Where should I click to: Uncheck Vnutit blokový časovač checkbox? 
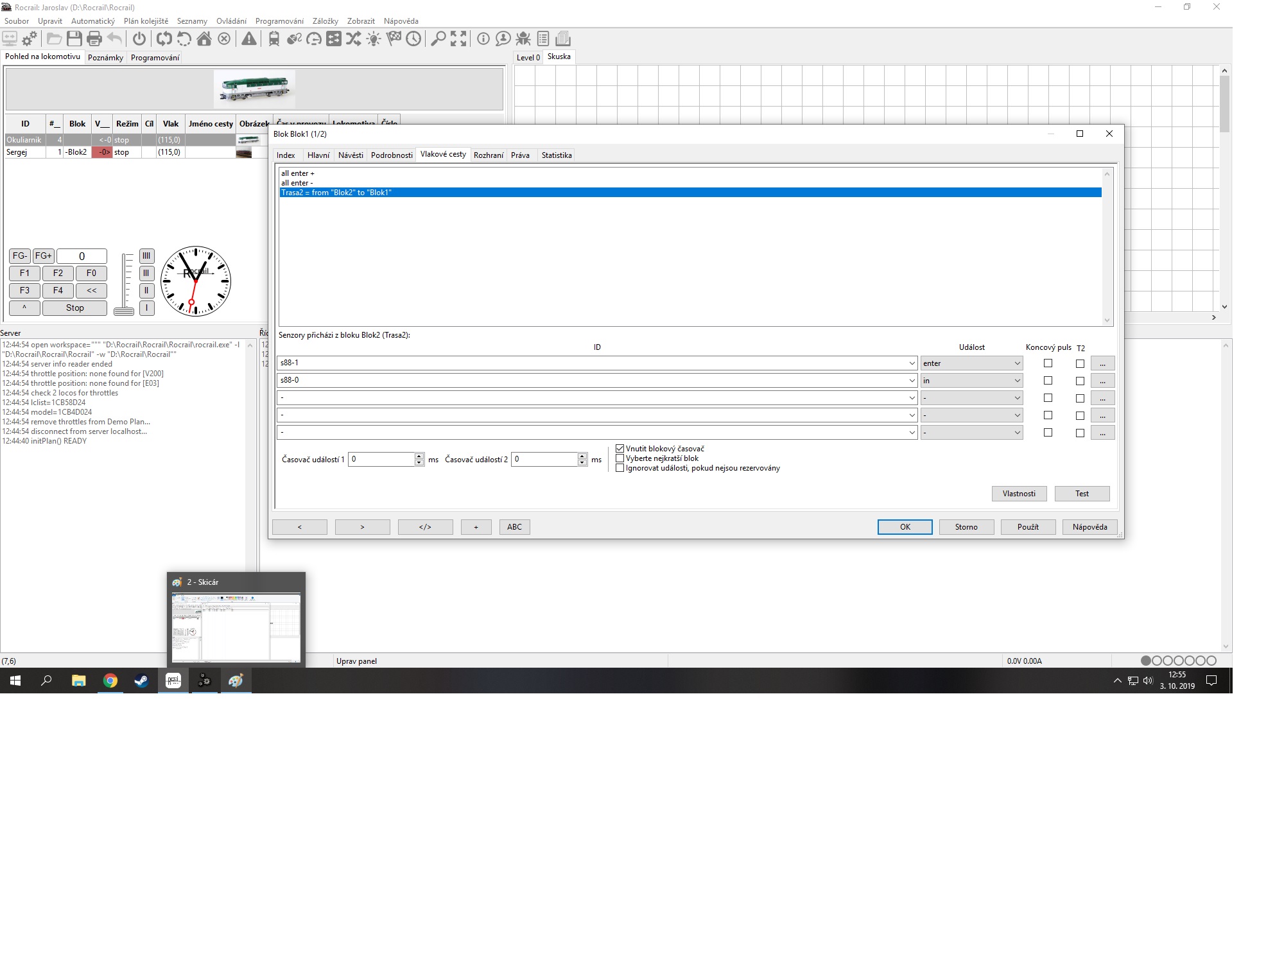tap(620, 449)
